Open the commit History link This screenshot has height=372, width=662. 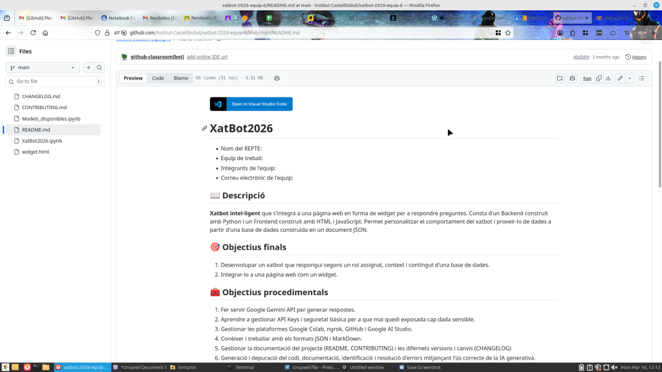tap(635, 57)
